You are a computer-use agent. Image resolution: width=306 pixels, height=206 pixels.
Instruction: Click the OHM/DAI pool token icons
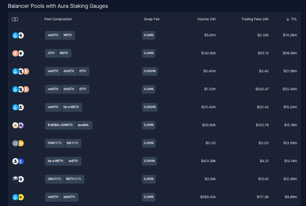pyautogui.click(x=18, y=143)
